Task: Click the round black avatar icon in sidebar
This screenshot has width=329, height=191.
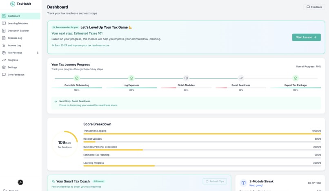Action: tap(20, 182)
